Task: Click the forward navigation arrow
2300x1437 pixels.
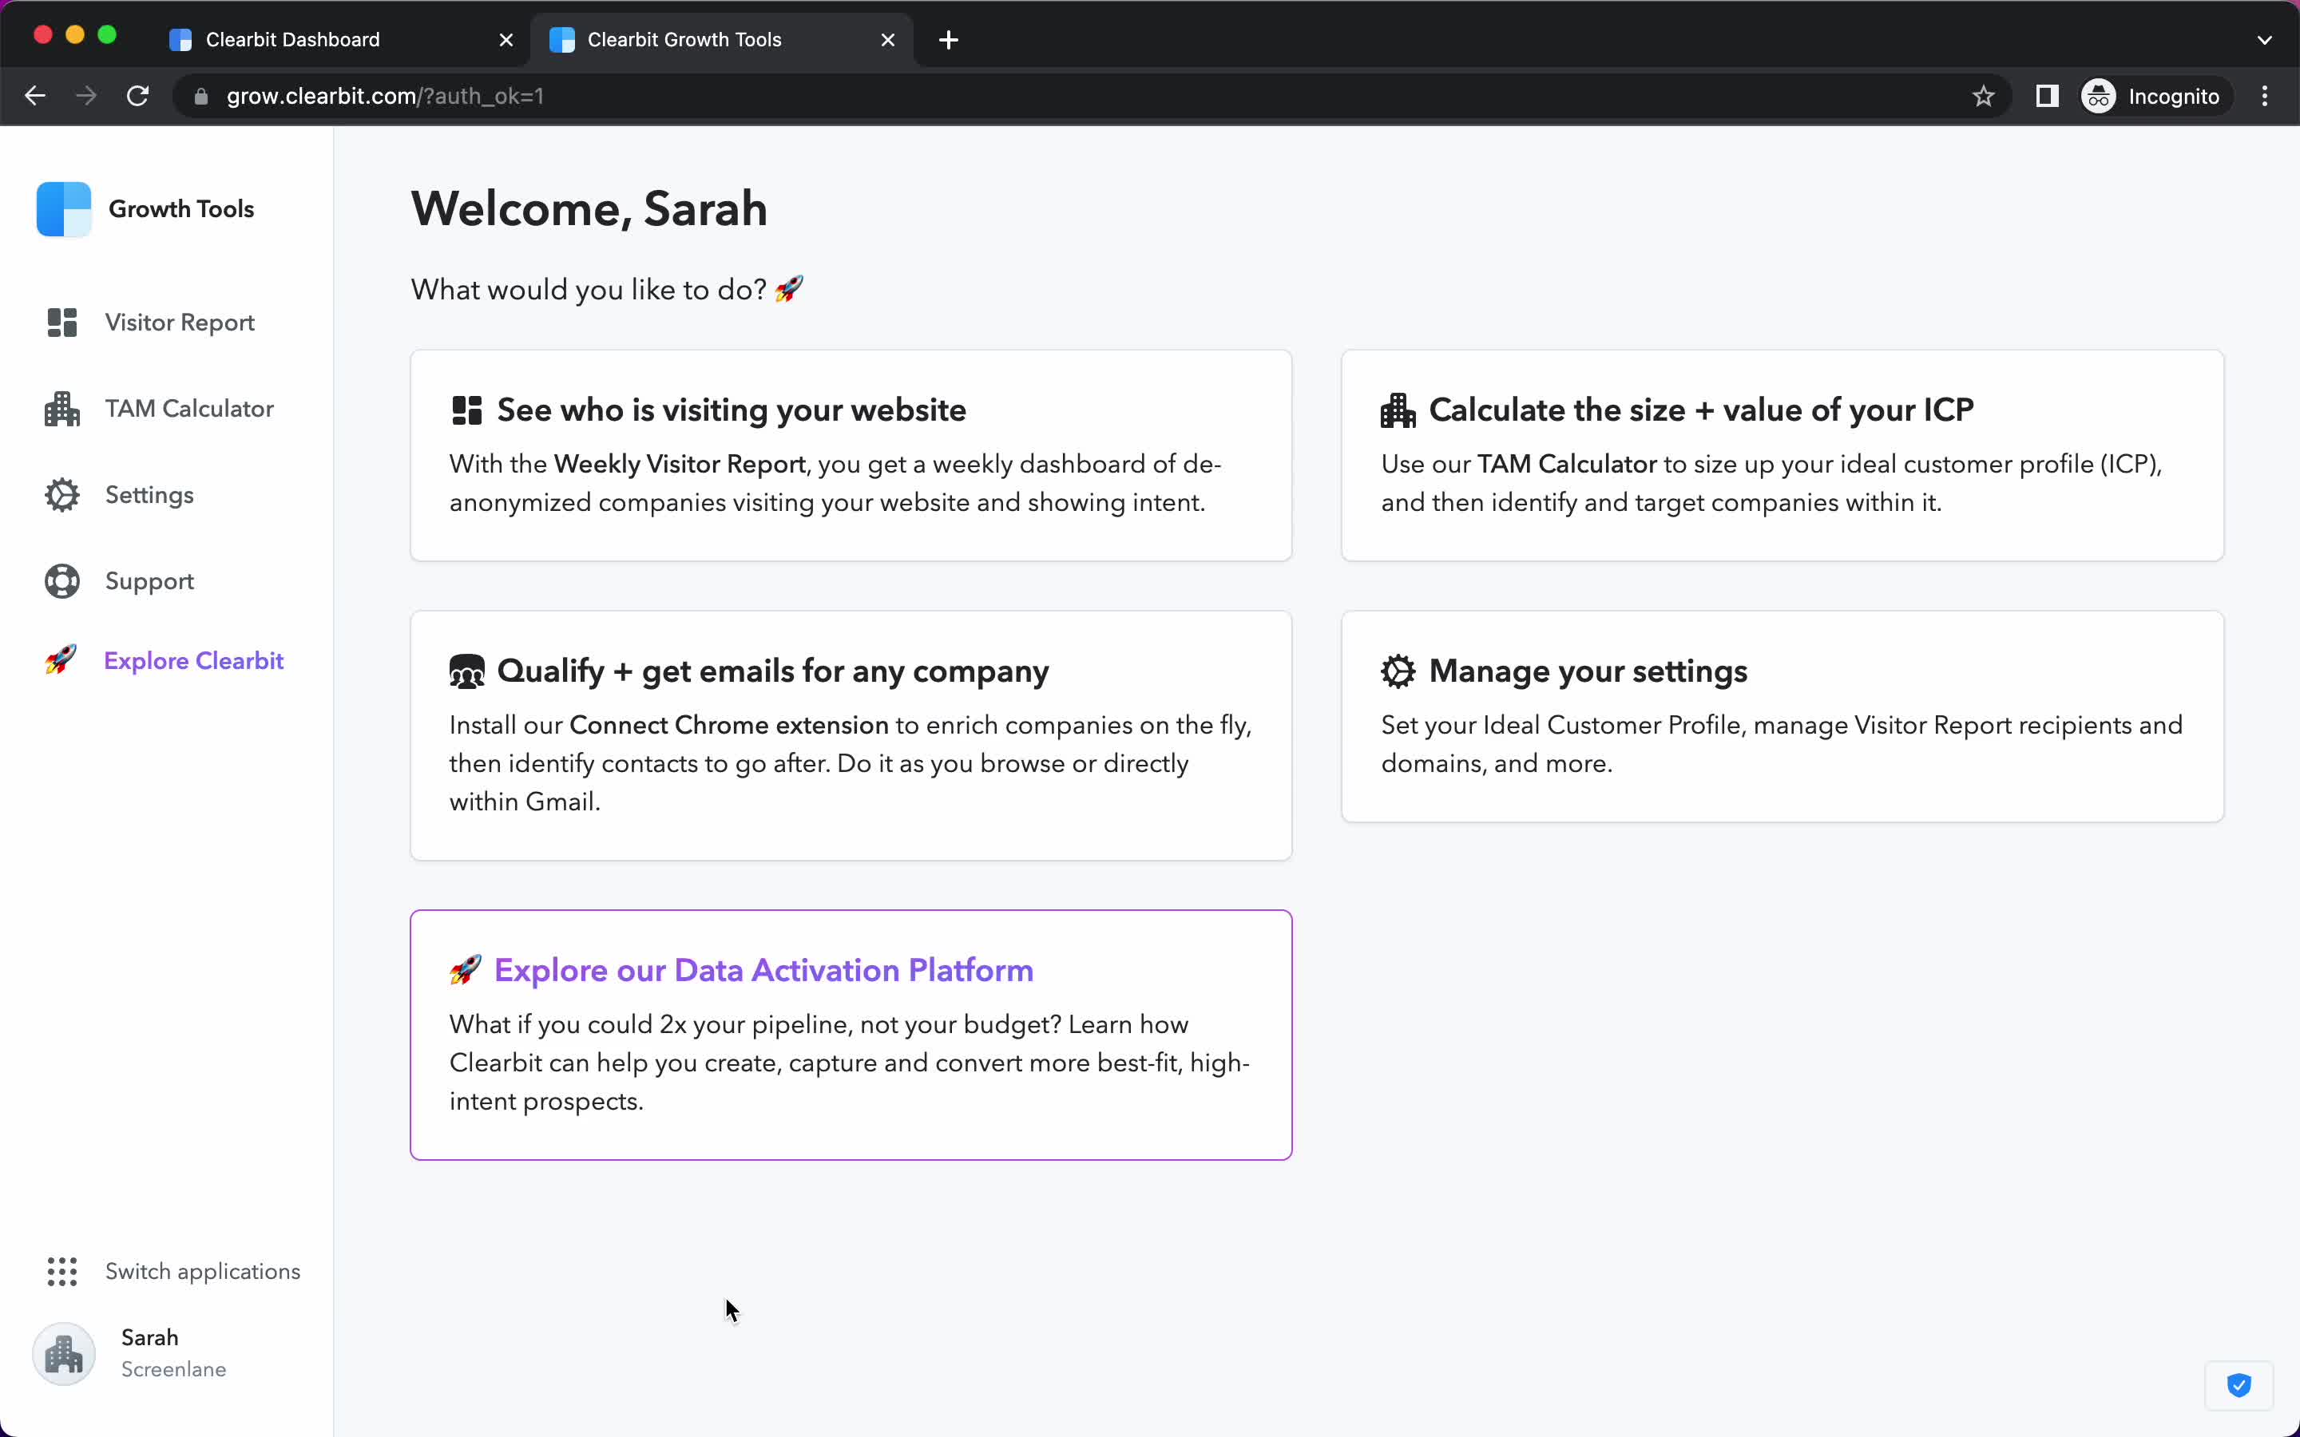Action: coord(86,96)
